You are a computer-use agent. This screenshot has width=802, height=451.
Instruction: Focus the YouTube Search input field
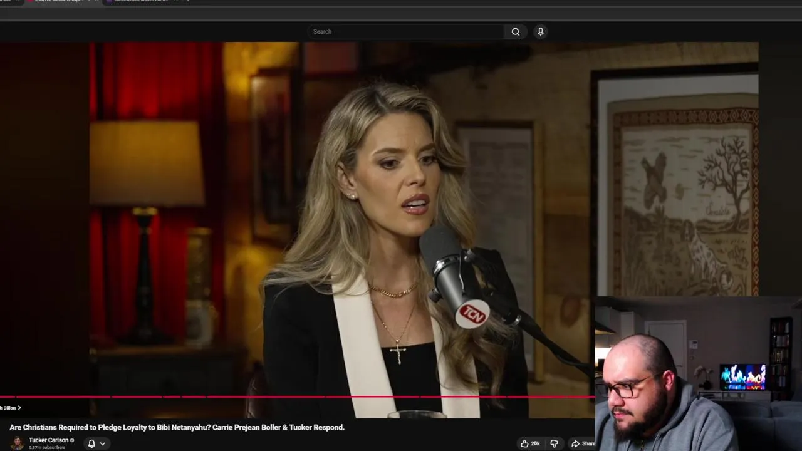(x=405, y=31)
